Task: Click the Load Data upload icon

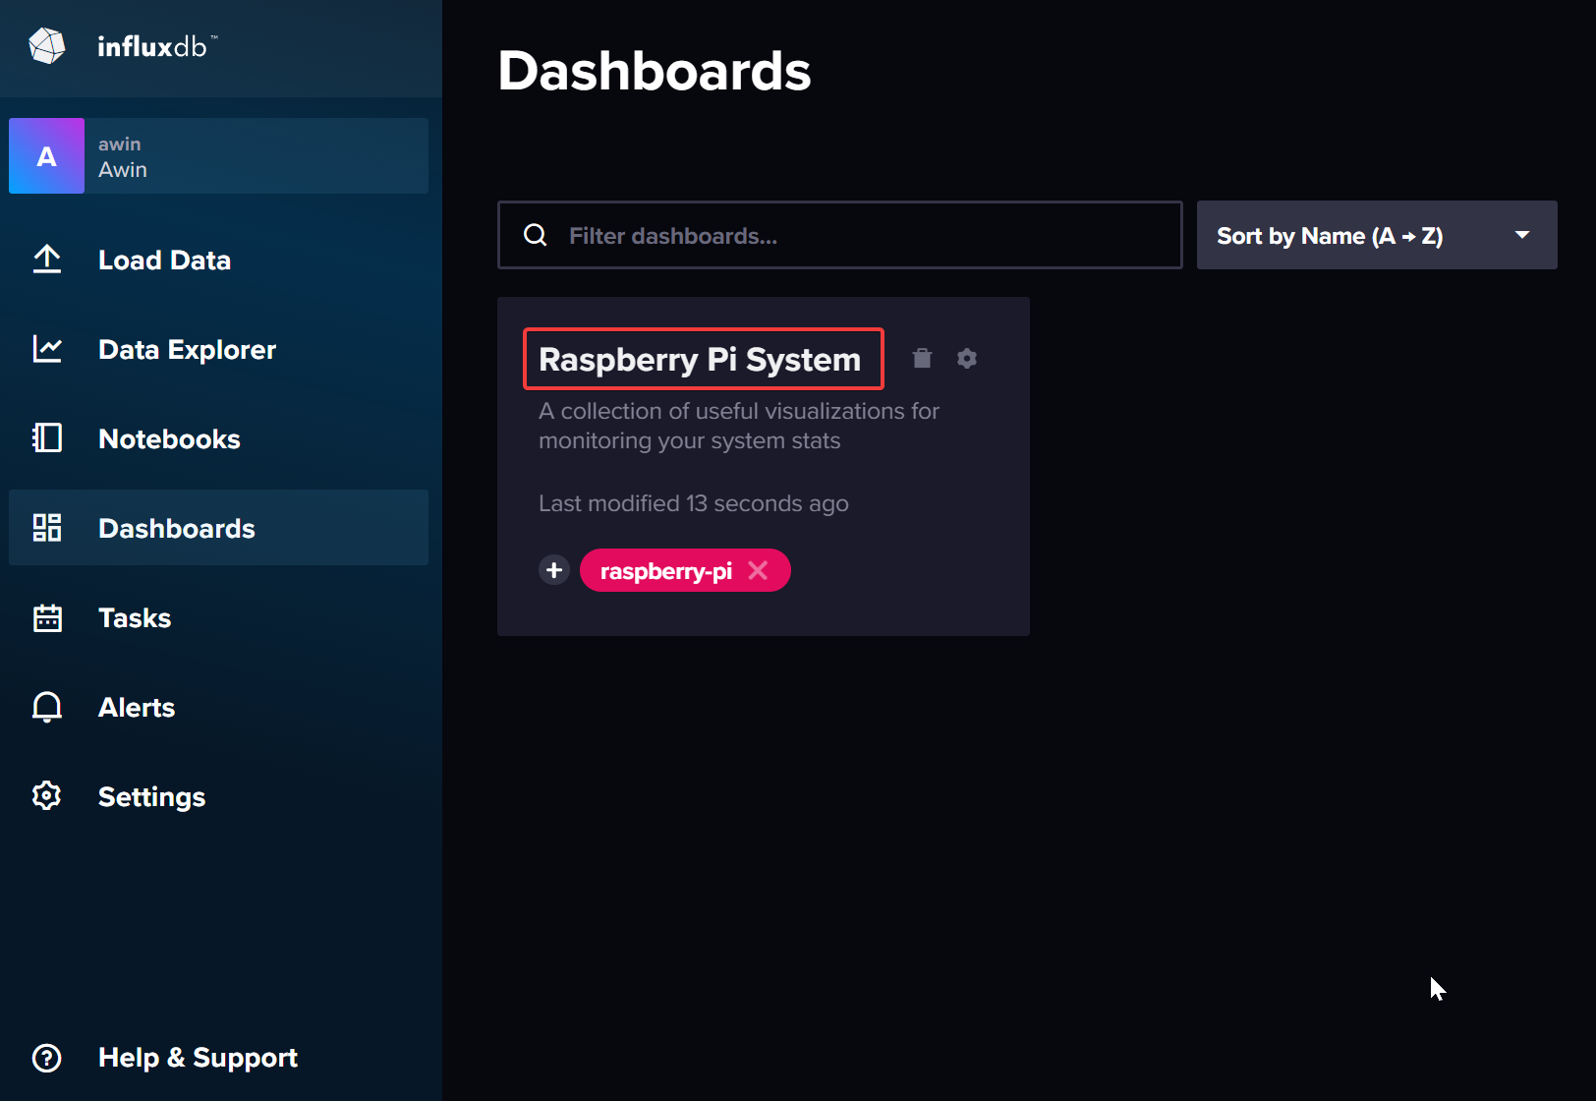Action: click(46, 260)
